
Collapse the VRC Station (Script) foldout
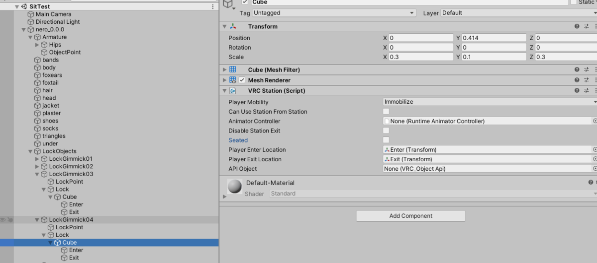click(x=225, y=91)
